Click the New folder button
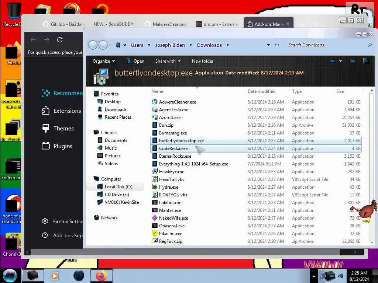This screenshot has height=283, width=378. [x=203, y=61]
